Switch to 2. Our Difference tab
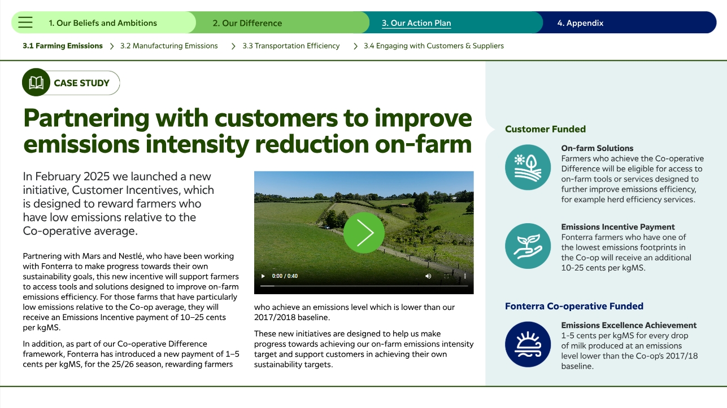Viewport: 727px width, 408px height. (x=247, y=23)
